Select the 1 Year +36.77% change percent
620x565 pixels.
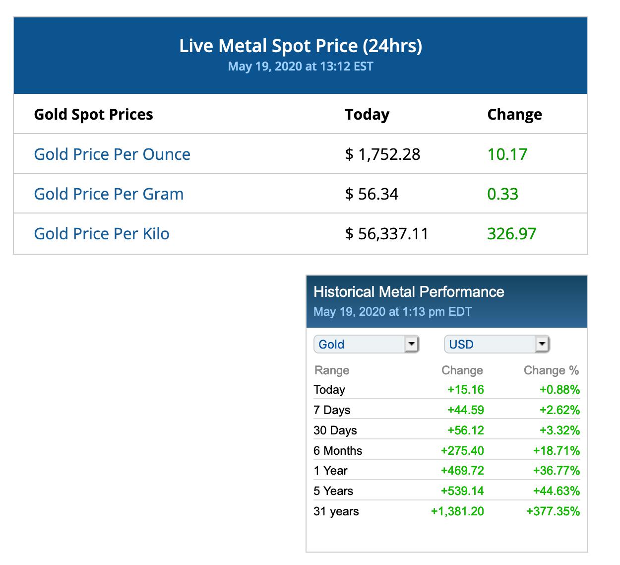pos(556,471)
